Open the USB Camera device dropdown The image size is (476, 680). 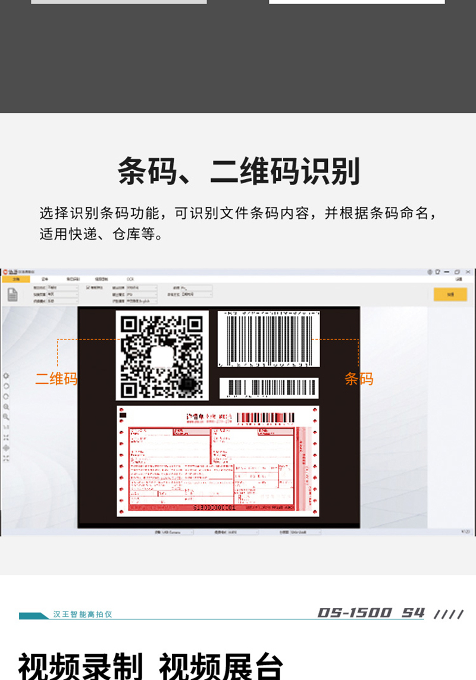tap(177, 532)
